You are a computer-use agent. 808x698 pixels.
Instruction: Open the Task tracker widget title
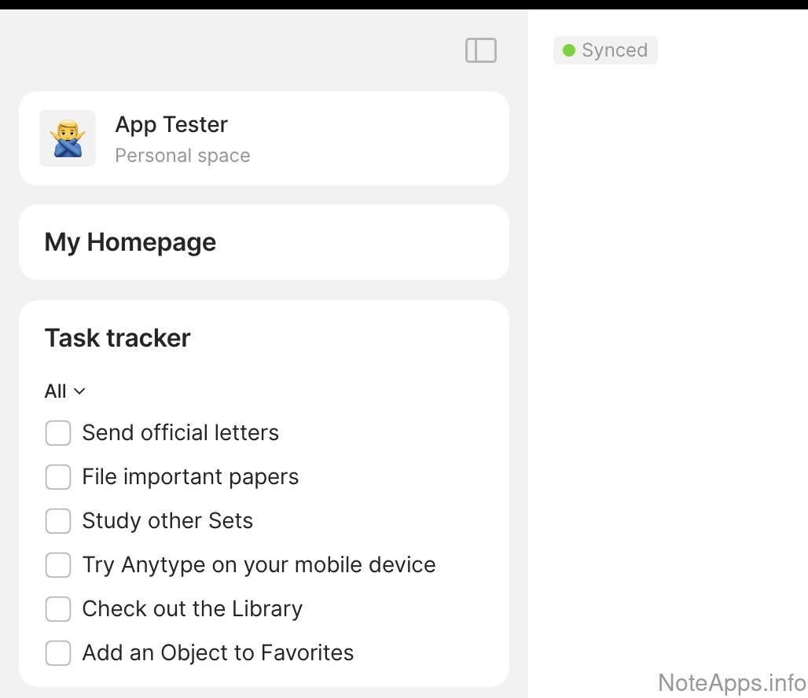118,338
